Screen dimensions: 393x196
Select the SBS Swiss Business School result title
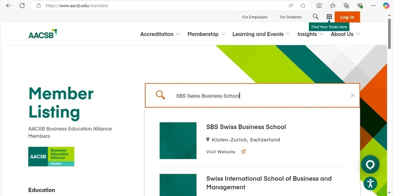[x=246, y=127]
